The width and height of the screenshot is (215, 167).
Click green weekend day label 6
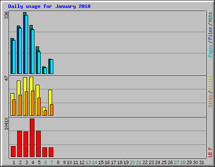(45, 162)
